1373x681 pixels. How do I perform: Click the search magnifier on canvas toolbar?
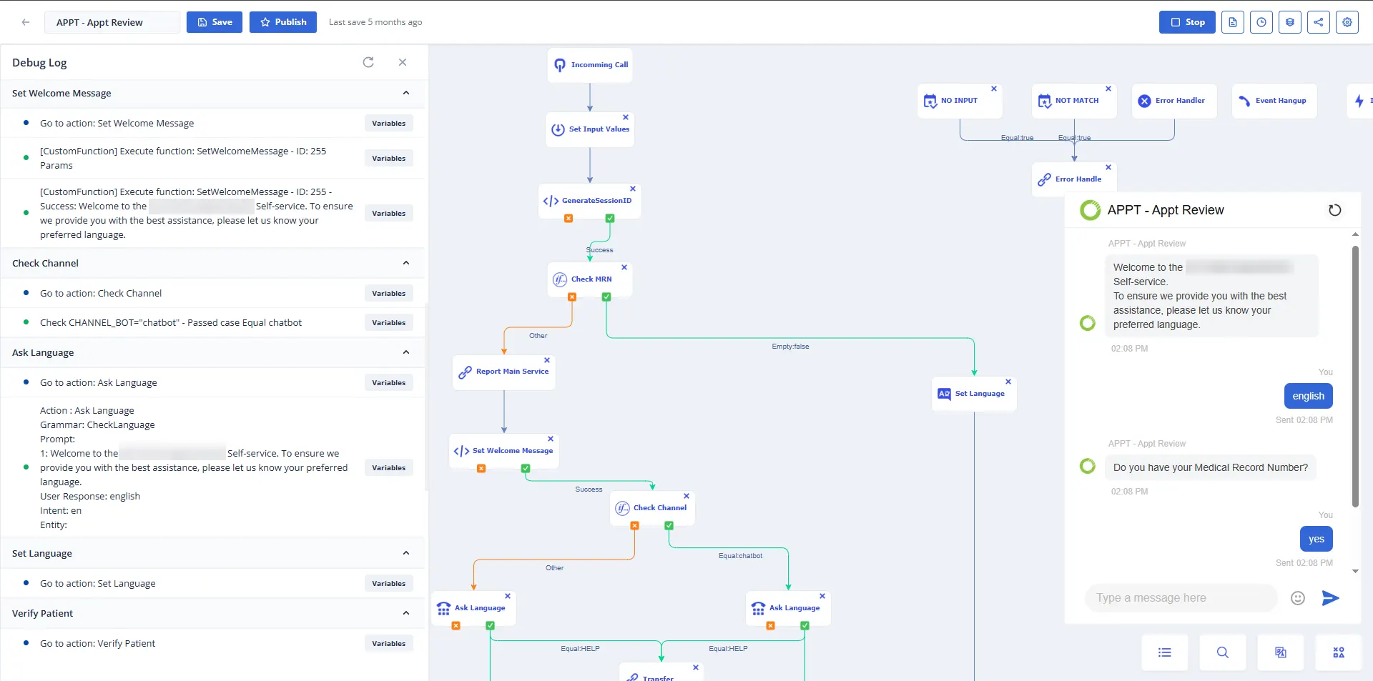(x=1222, y=652)
